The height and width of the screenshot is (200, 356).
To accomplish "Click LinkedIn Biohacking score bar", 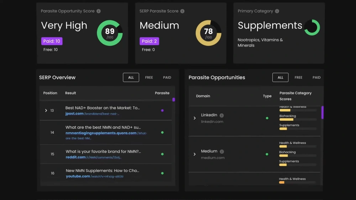I will (x=298, y=119).
